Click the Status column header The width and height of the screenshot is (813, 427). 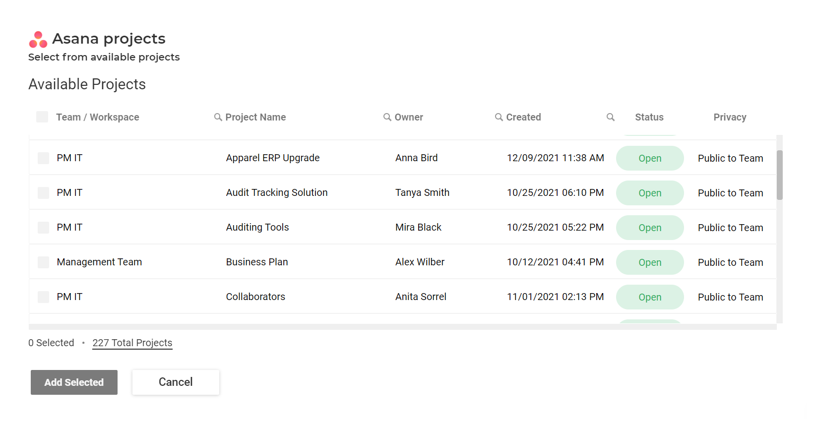coord(649,117)
